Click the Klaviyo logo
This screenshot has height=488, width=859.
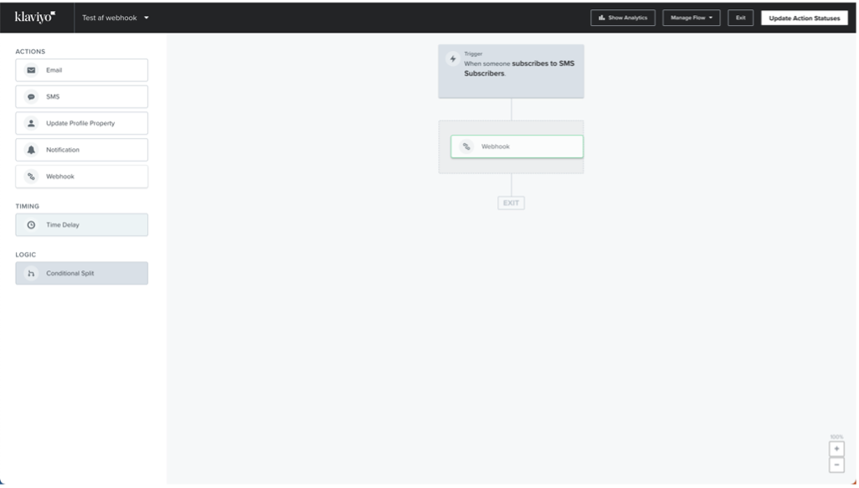(x=35, y=17)
